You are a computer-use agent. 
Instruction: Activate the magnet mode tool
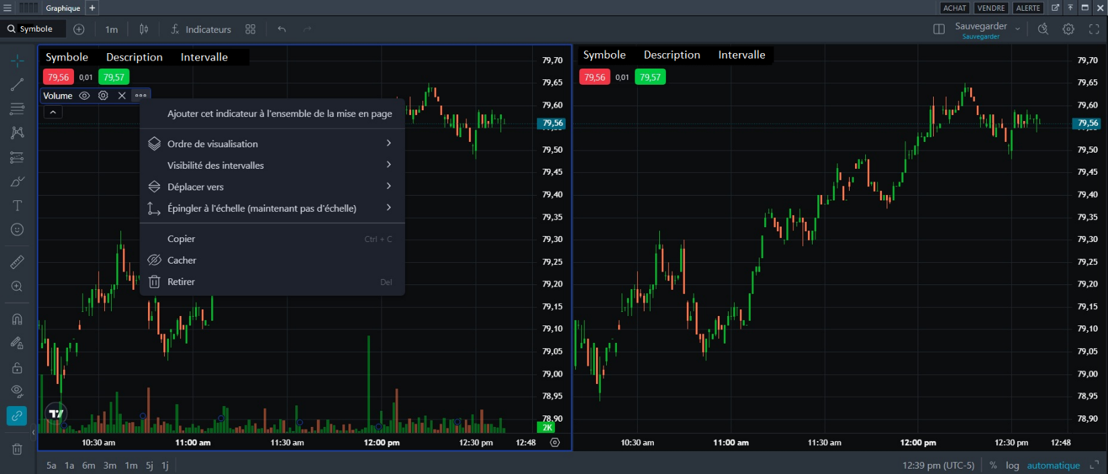pos(17,319)
